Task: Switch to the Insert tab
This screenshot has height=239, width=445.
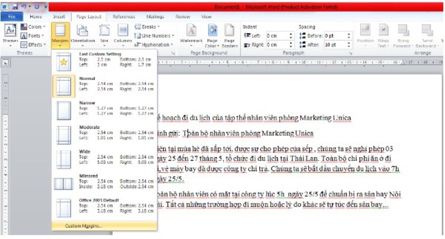Action: (x=59, y=17)
